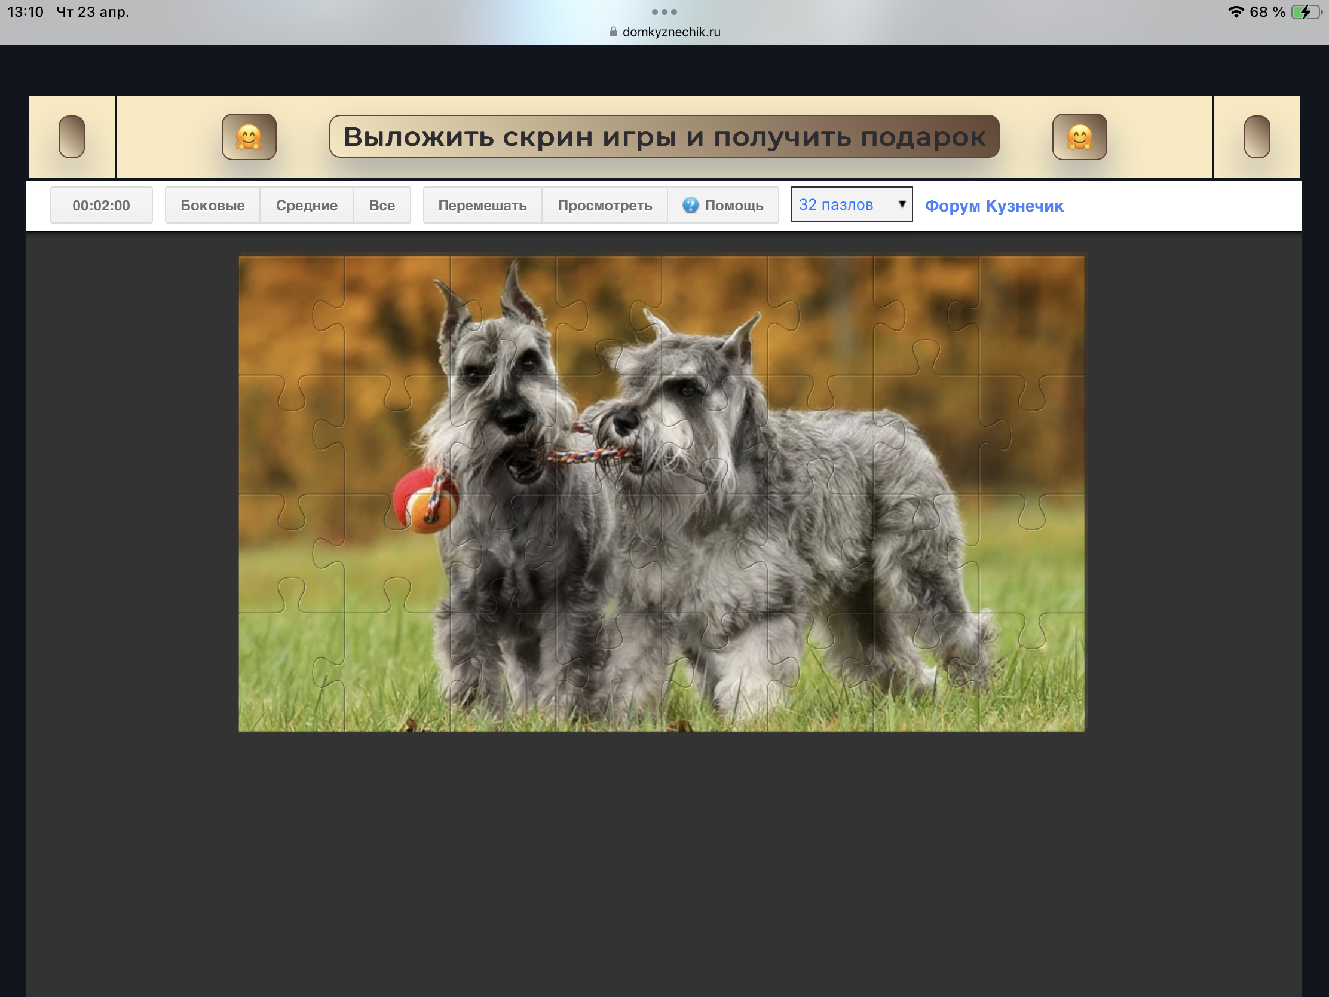Tap the lock icon beside domkyznechik.ru

[613, 32]
